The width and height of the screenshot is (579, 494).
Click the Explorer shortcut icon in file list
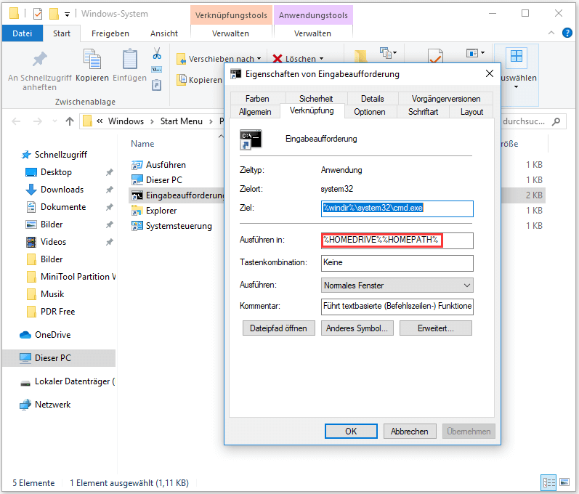[137, 211]
